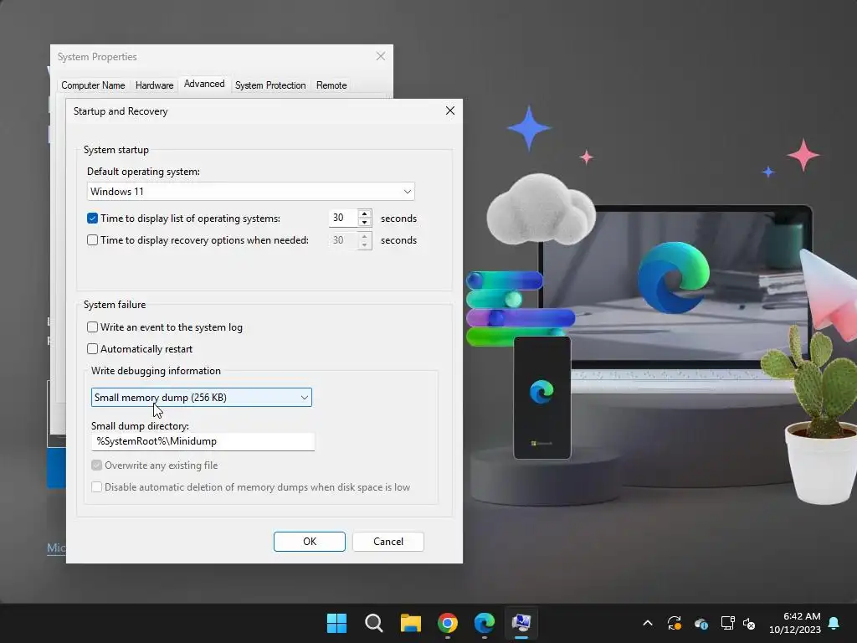This screenshot has width=857, height=643.
Task: Confirm with the OK button
Action: [310, 542]
